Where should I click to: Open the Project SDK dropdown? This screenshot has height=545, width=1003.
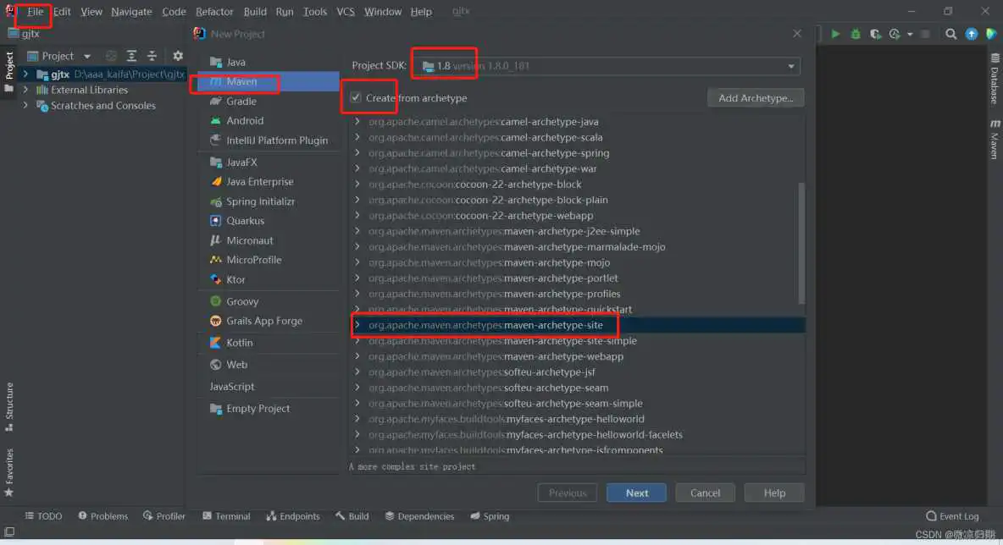coord(791,66)
